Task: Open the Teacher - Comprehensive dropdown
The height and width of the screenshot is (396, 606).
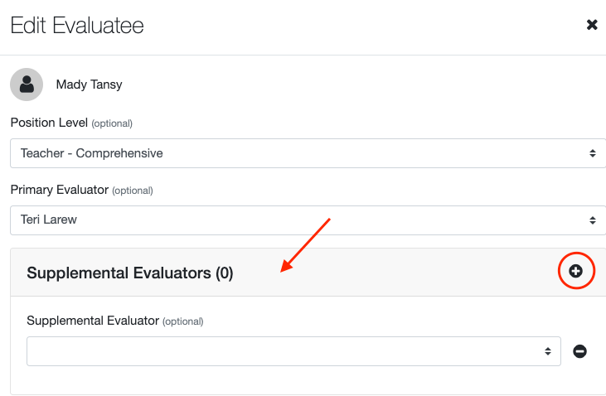Action: click(298, 153)
